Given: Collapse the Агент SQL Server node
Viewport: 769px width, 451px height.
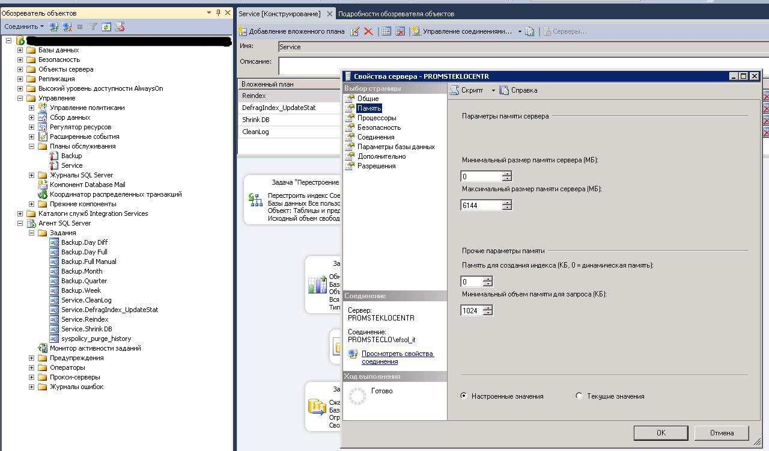Looking at the screenshot, I should pyautogui.click(x=20, y=223).
